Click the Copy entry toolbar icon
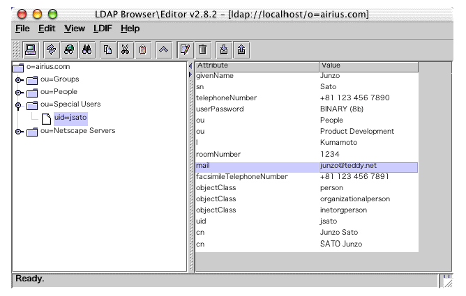Image resolution: width=466 pixels, height=296 pixels. tap(107, 49)
